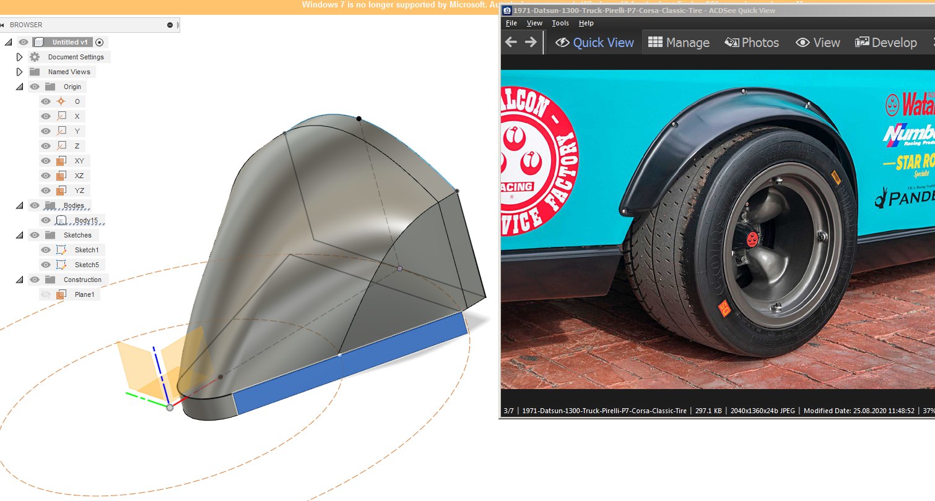Switch to the View mode tab
The image size is (935, 501).
tap(818, 42)
